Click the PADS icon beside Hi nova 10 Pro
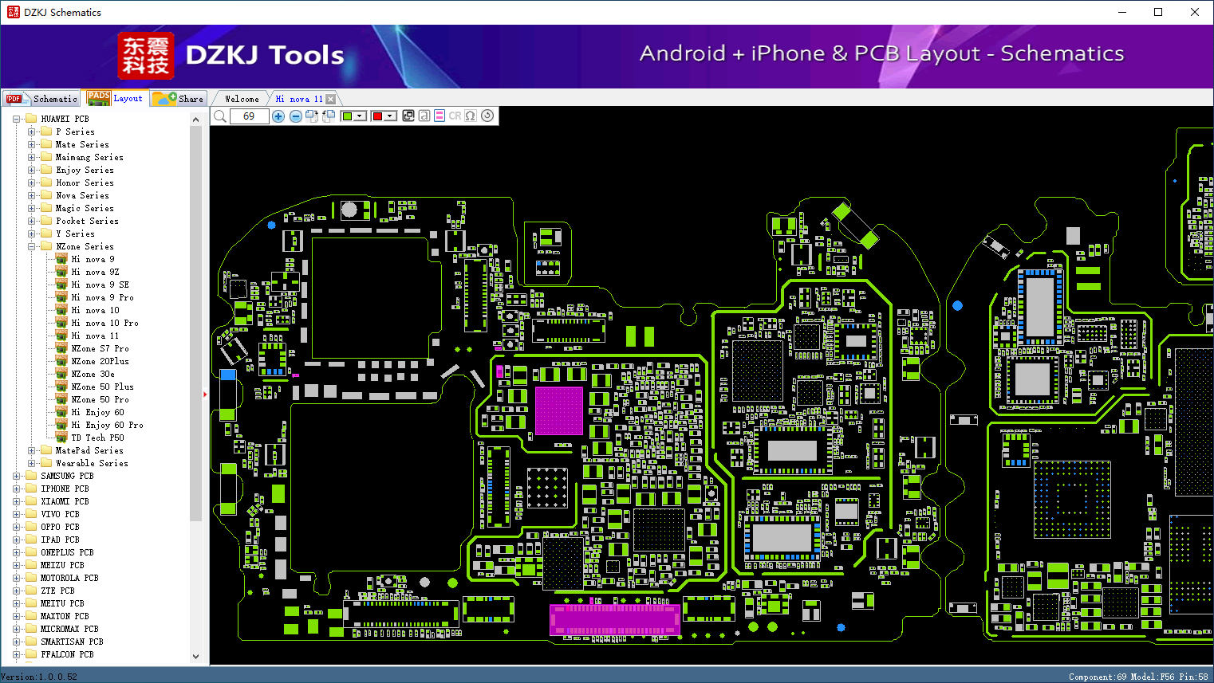The width and height of the screenshot is (1214, 683). [x=61, y=323]
